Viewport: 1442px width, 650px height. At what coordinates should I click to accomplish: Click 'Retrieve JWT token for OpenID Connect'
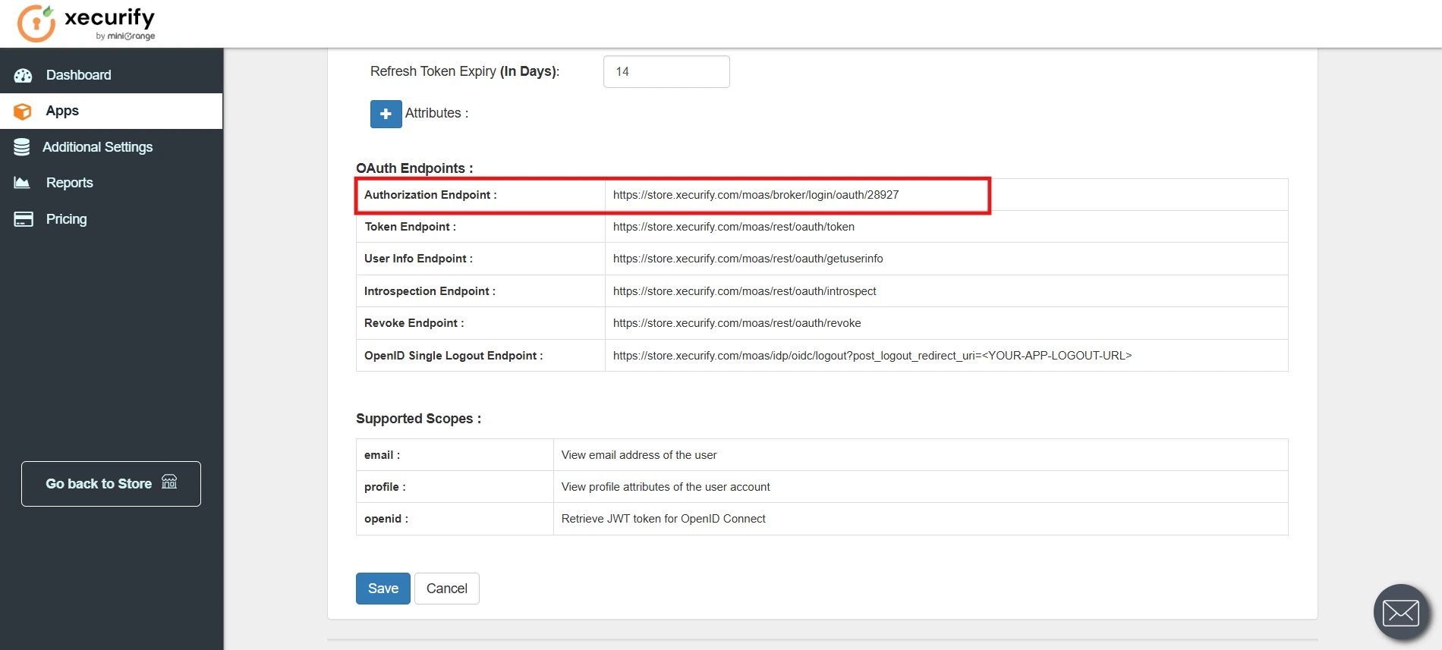[663, 519]
